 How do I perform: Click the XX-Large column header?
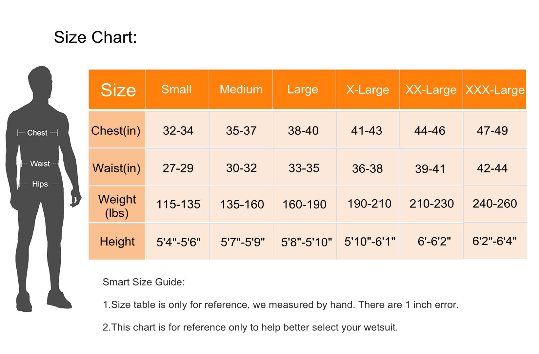pyautogui.click(x=431, y=89)
